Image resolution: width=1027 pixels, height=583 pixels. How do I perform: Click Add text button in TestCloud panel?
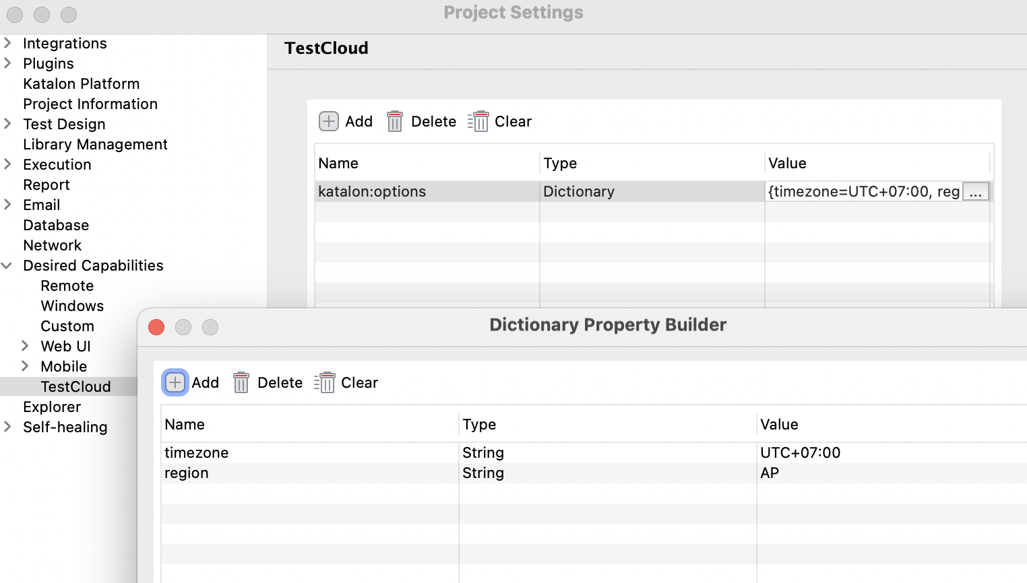(x=359, y=121)
